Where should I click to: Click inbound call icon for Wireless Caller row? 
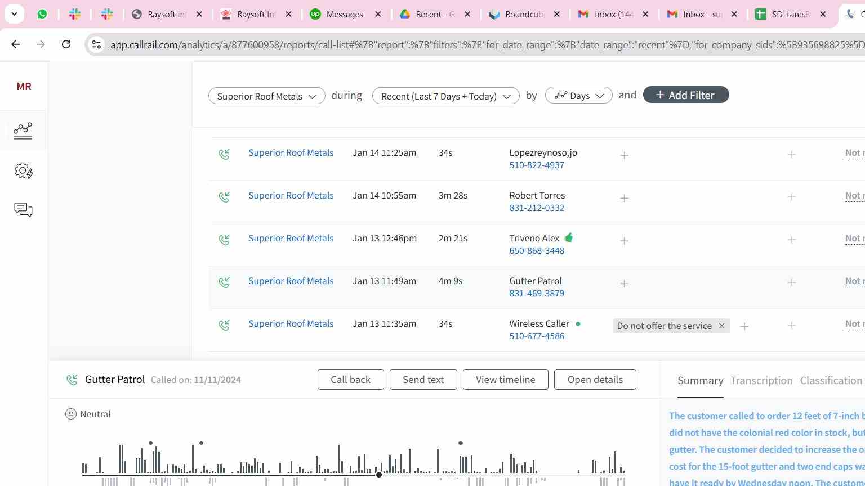pos(224,325)
